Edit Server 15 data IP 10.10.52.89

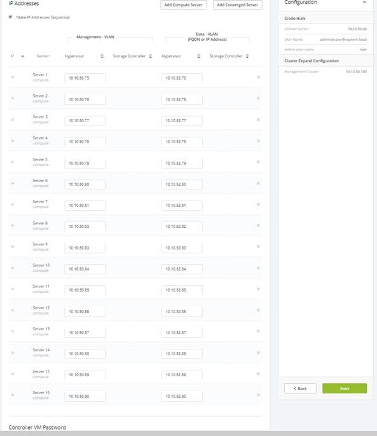point(182,375)
